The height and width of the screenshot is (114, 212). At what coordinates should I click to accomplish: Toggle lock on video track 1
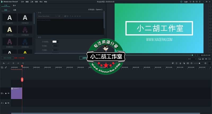[x=6, y=93]
